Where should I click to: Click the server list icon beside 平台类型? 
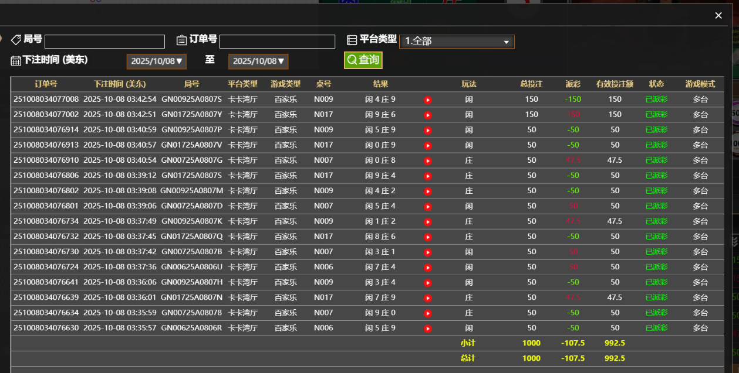point(350,39)
